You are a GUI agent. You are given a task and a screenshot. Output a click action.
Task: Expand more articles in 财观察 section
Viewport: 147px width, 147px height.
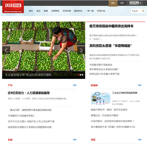point(140,85)
